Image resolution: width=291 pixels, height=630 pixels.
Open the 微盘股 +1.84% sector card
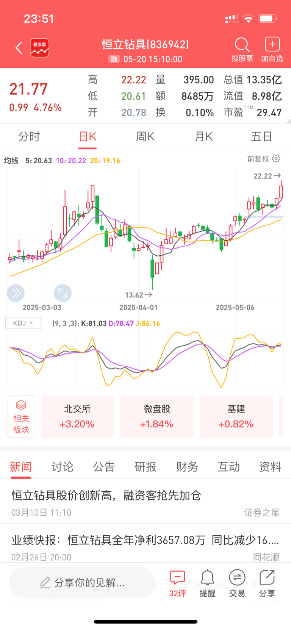click(157, 417)
